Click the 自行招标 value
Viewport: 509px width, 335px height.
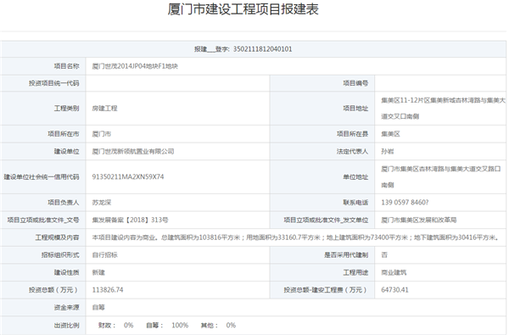[x=104, y=254]
